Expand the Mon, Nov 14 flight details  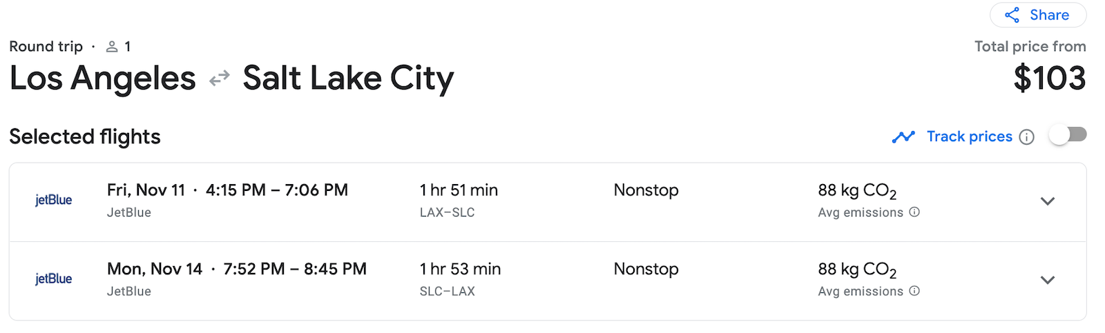point(1048,280)
